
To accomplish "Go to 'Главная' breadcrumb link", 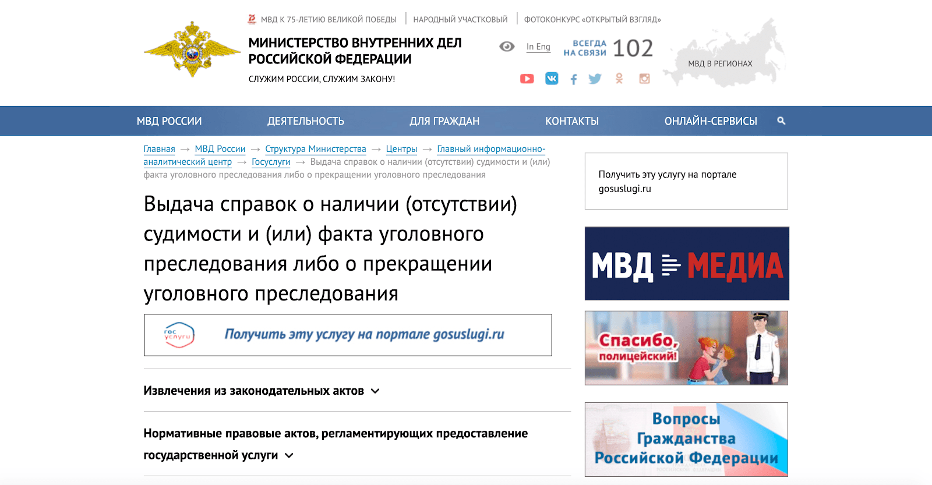I will coord(159,149).
